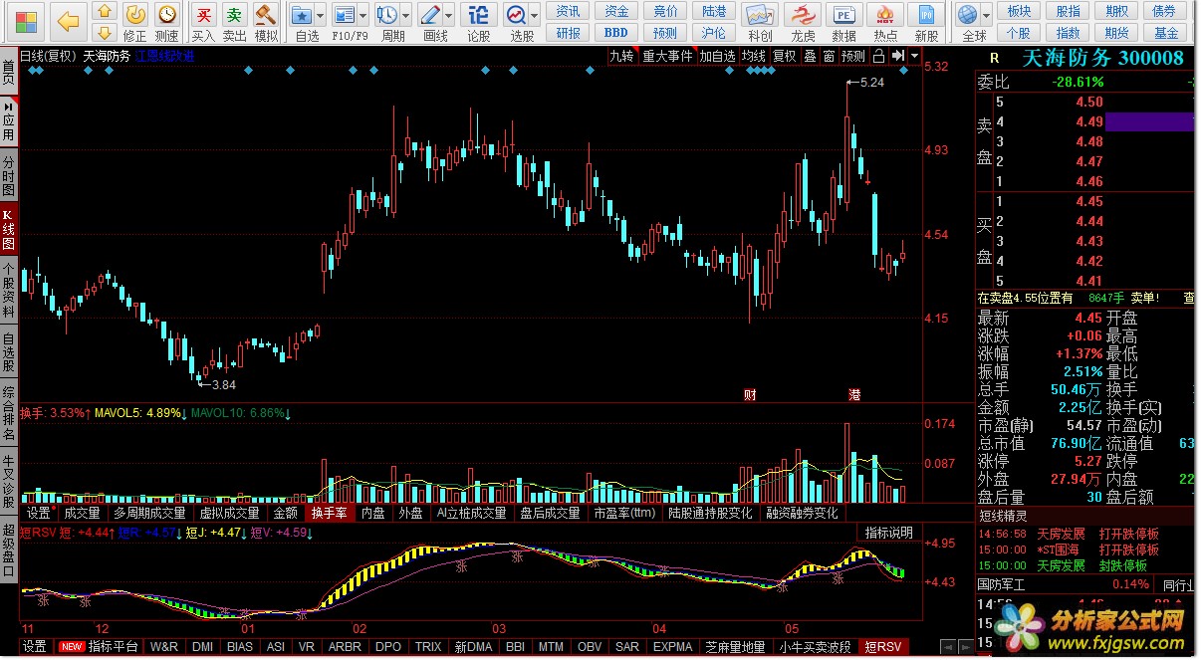Switch to the 换手率 volume tab
The width and height of the screenshot is (1201, 660).
(x=329, y=514)
